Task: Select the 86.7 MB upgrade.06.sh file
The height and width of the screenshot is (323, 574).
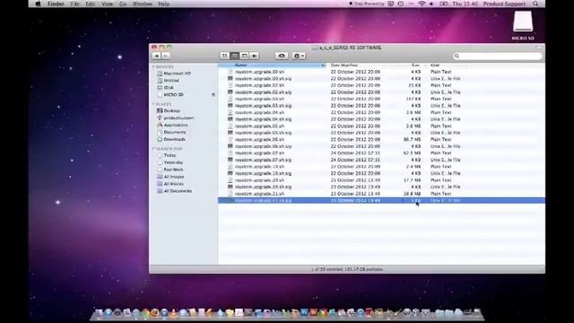Action: [x=381, y=140]
